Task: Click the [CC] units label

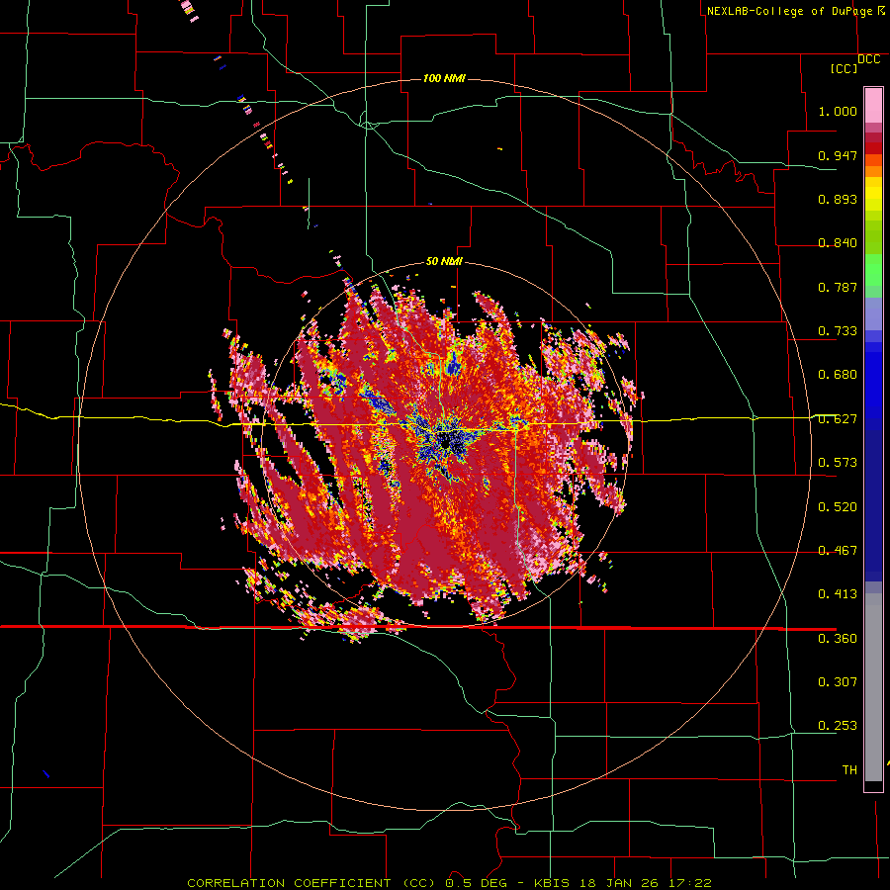Action: pyautogui.click(x=844, y=68)
